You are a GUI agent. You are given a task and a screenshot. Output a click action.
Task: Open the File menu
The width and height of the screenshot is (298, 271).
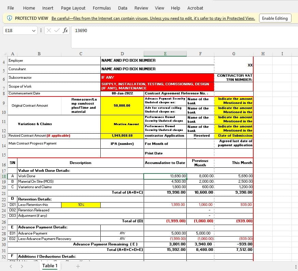[x=11, y=8]
